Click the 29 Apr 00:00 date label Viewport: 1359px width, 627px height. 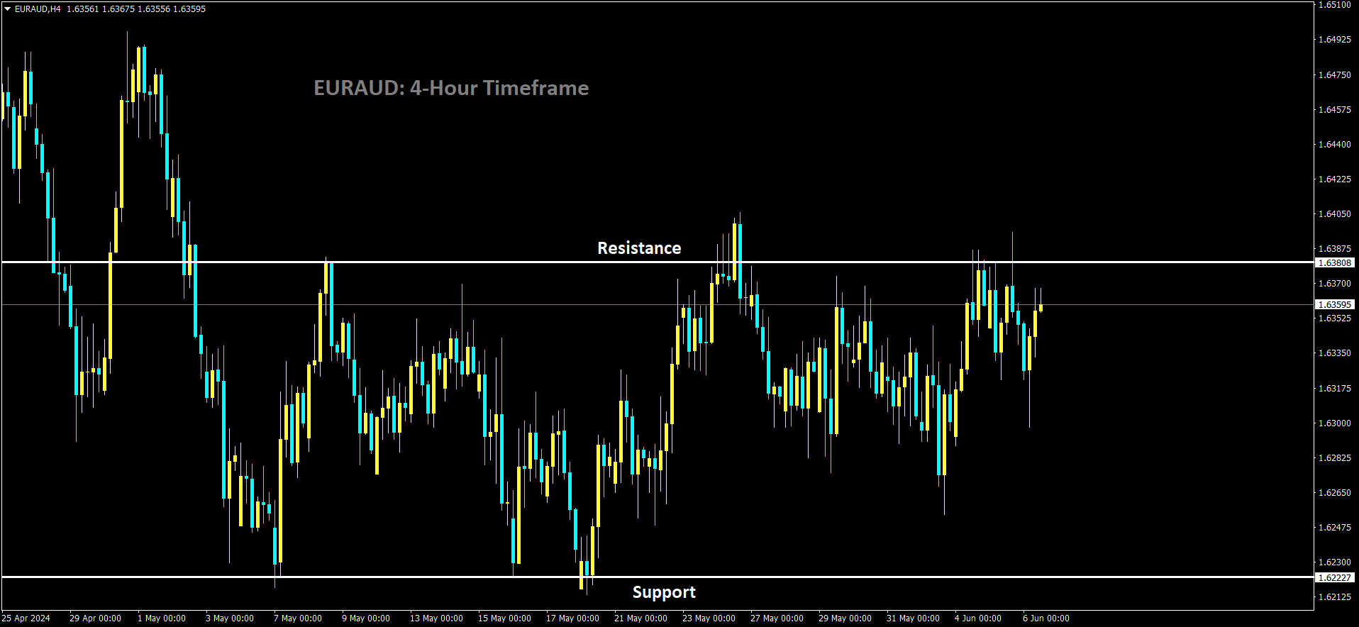[x=96, y=618]
